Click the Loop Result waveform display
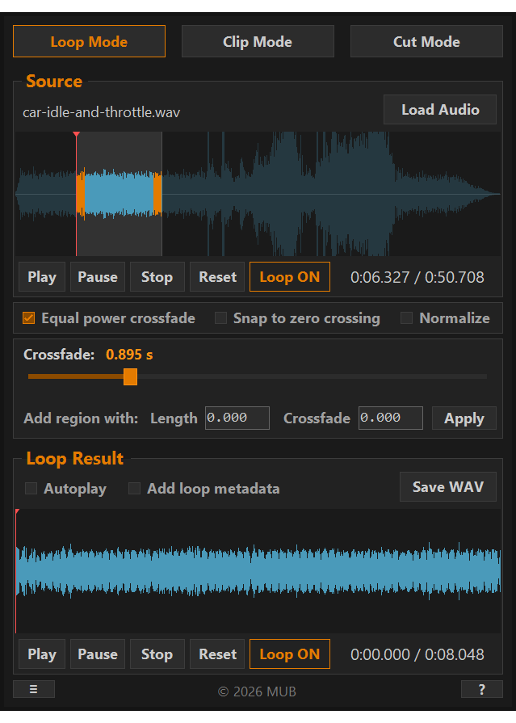The width and height of the screenshot is (516, 723). [x=258, y=571]
